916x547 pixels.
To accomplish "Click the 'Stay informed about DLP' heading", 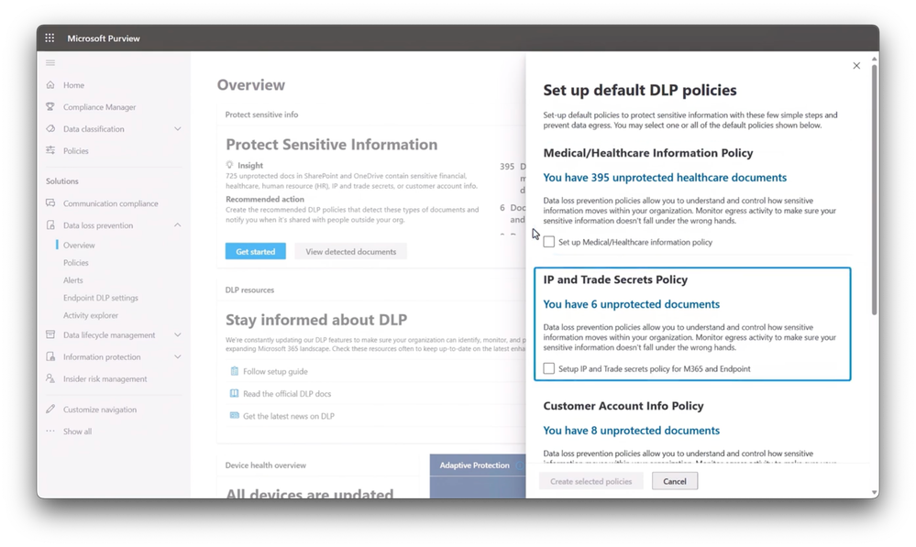I will pos(316,320).
